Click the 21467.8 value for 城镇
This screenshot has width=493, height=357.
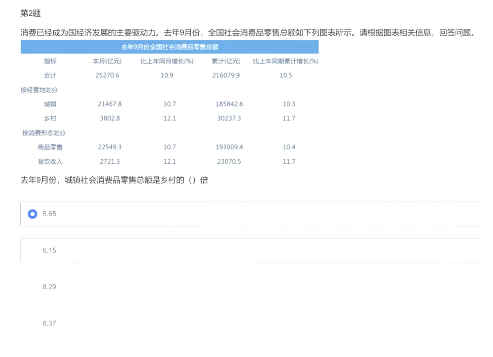tap(110, 104)
